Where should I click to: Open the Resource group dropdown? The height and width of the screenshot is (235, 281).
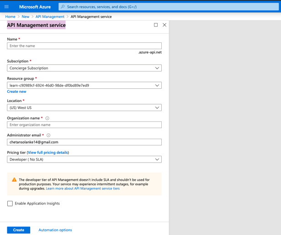point(84,85)
